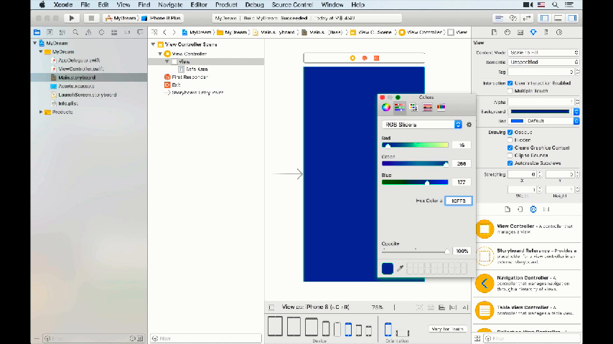Viewport: 613px width, 344px height.
Task: Open the Project navigator folder icon
Action: coord(37,32)
